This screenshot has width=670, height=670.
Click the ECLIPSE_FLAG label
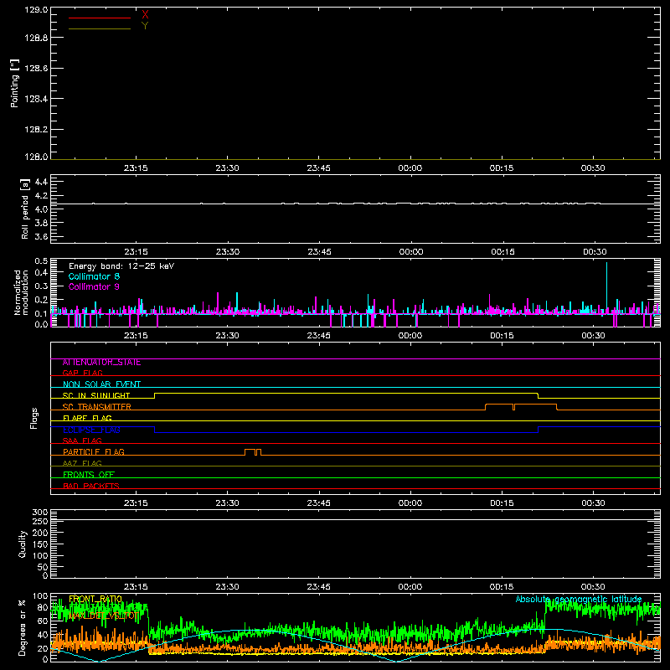point(91,430)
